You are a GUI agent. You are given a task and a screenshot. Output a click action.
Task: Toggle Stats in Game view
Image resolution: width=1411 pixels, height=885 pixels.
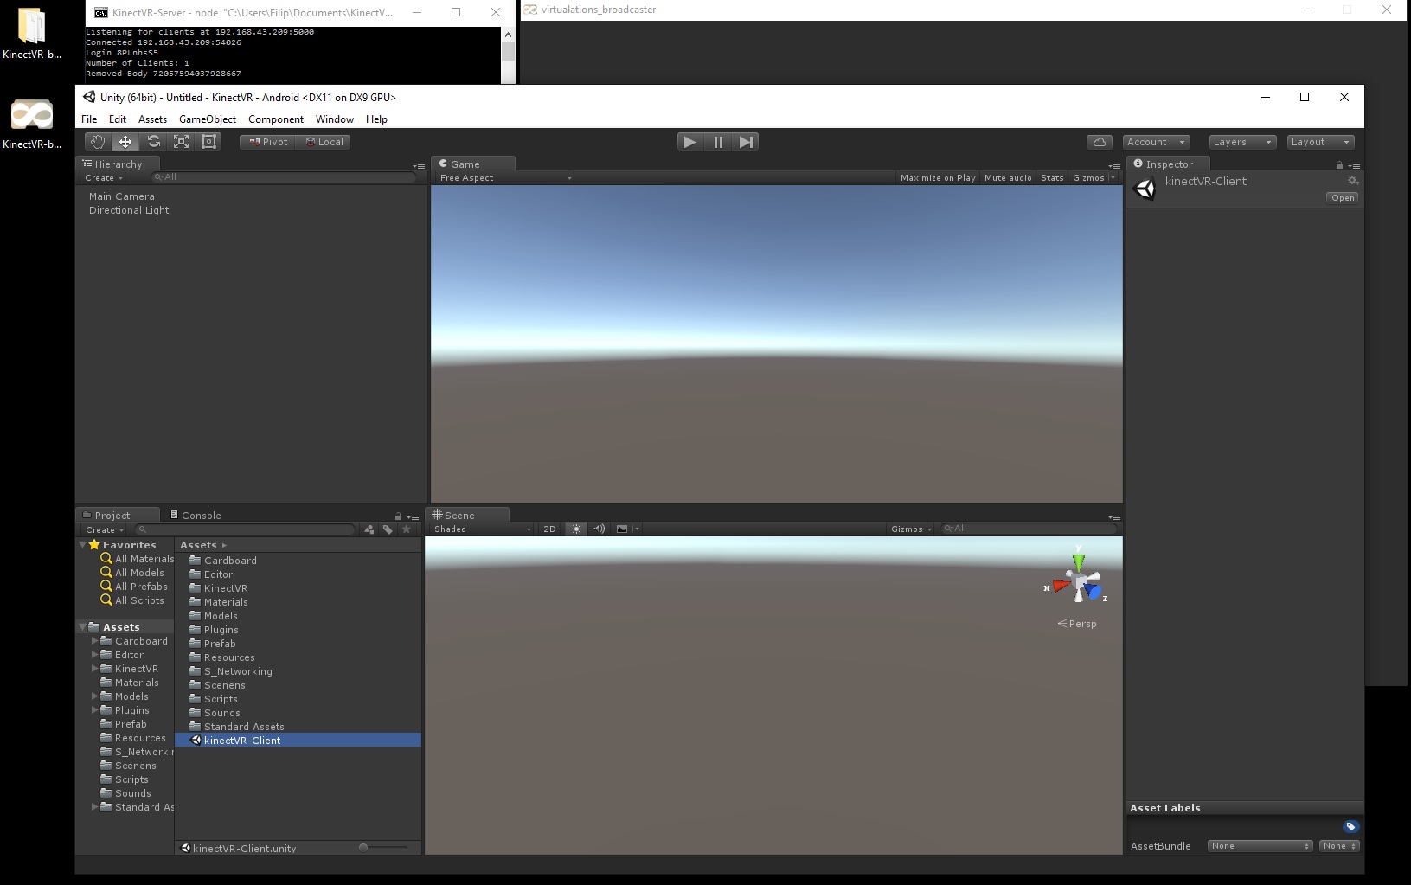(1052, 178)
